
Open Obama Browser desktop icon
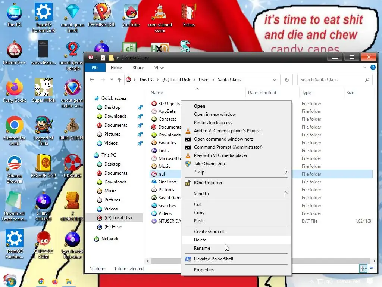(x=15, y=169)
